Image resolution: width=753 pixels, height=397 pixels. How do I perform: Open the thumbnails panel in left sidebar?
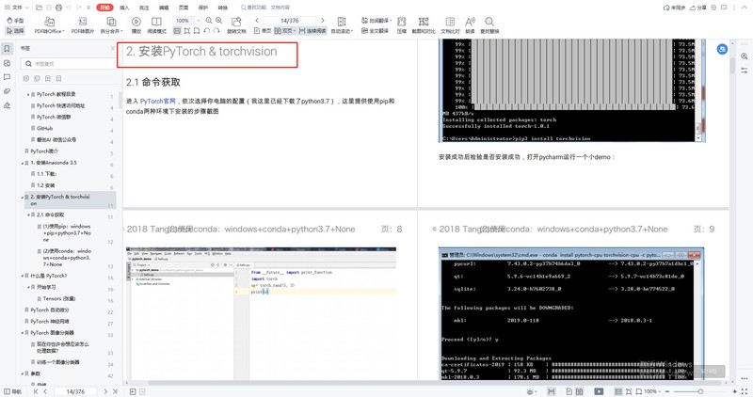(7, 63)
